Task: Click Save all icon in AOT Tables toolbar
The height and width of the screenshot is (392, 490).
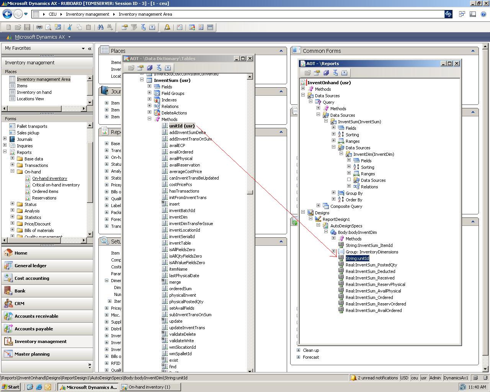Action: pos(150,68)
